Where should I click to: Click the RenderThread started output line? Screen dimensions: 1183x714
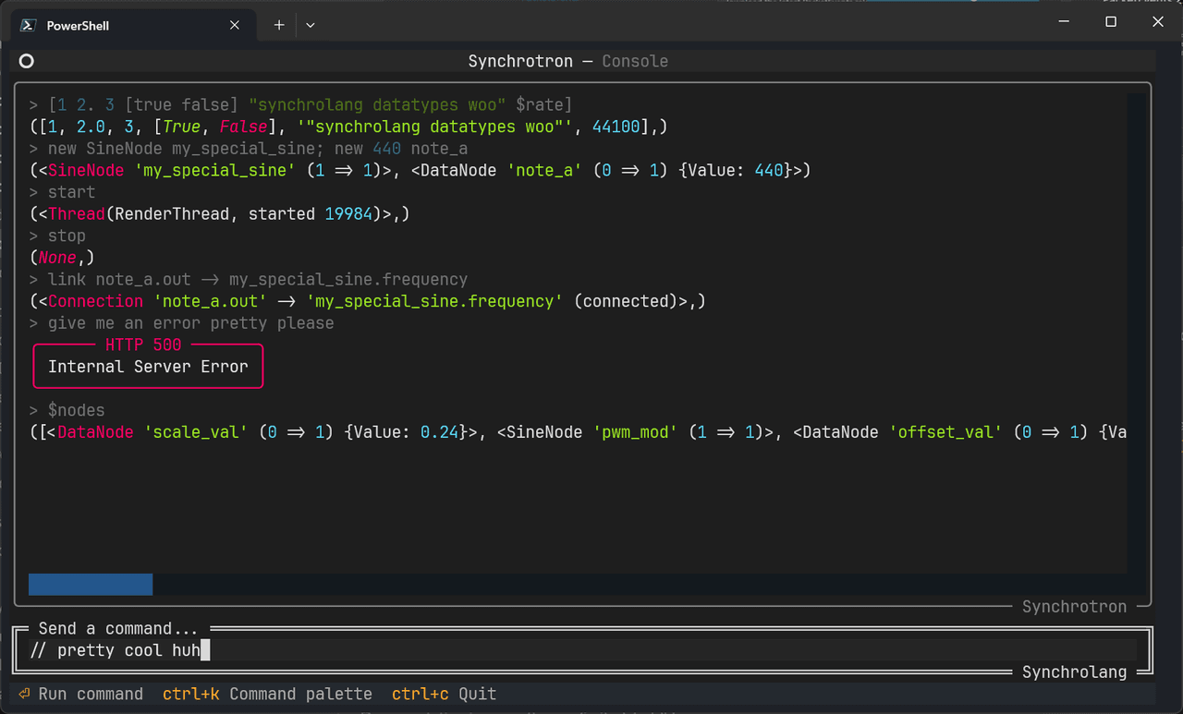click(218, 213)
